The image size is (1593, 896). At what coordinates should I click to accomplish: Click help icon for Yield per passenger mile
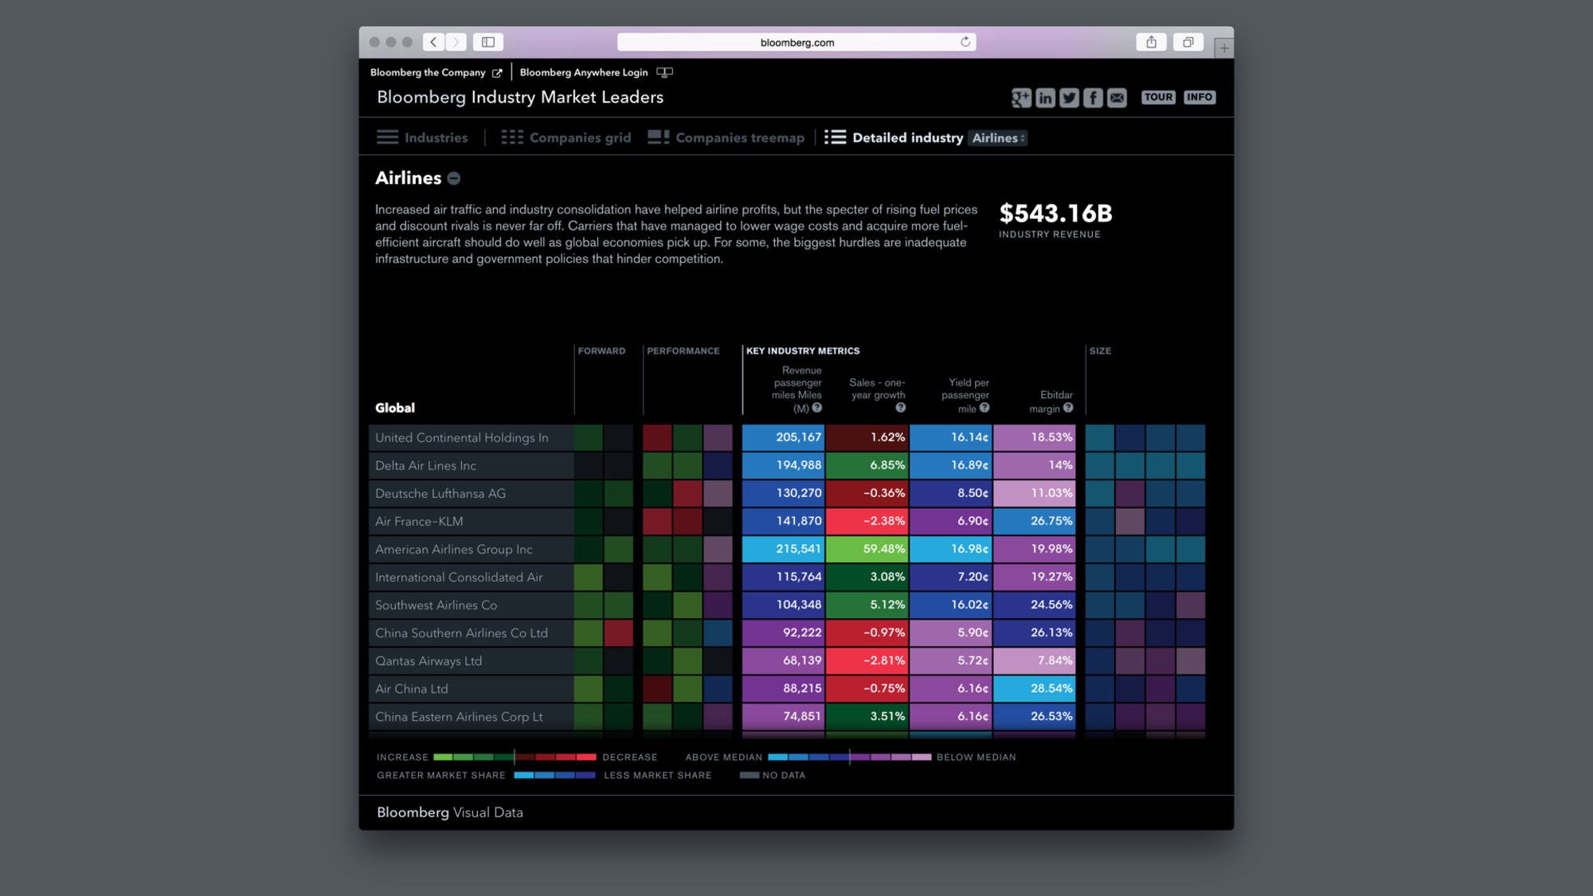(984, 408)
